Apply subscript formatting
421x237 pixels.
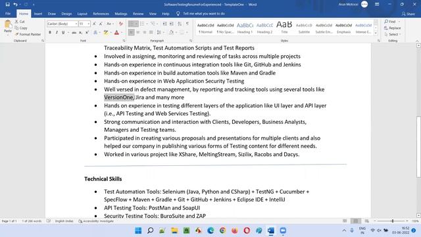point(80,32)
